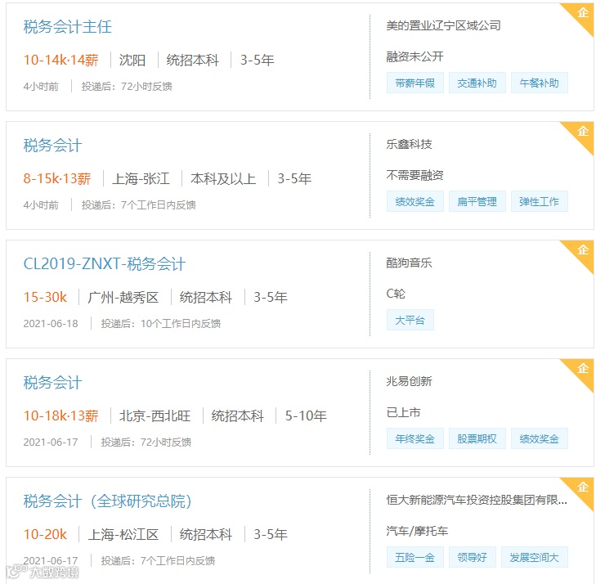Click the 发展空间大 tag
The image size is (596, 584).
[x=534, y=557]
